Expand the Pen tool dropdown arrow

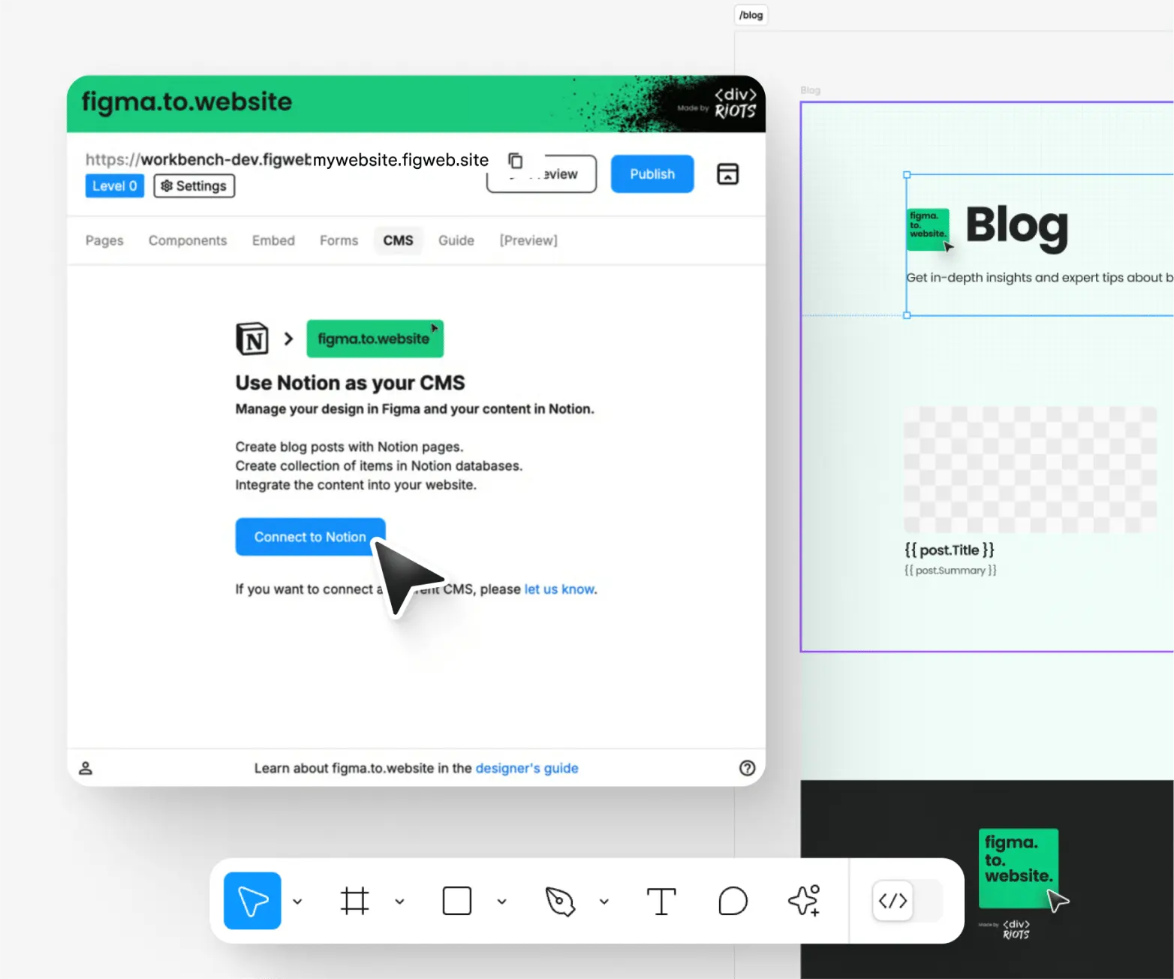tap(604, 902)
